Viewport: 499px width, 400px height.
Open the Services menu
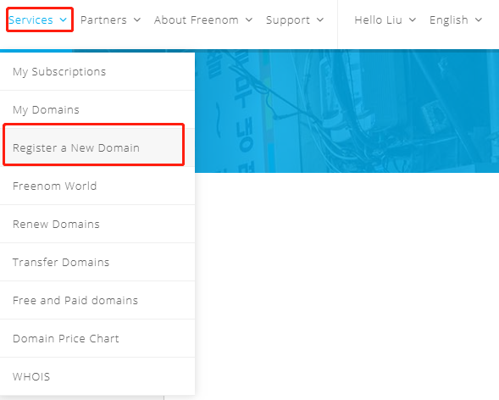point(37,20)
